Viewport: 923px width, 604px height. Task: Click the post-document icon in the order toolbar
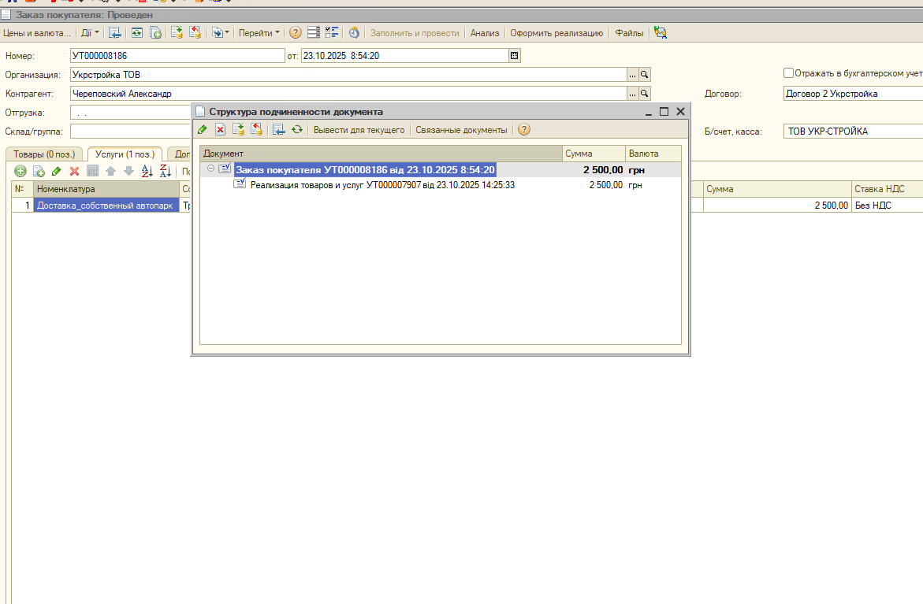click(x=177, y=33)
